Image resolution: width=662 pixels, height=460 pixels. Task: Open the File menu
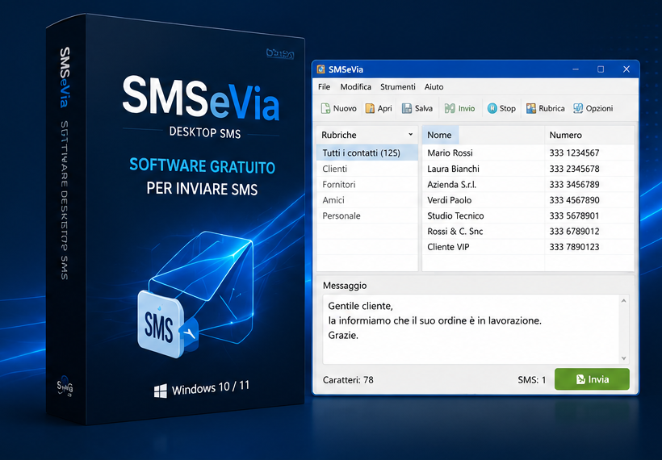324,87
